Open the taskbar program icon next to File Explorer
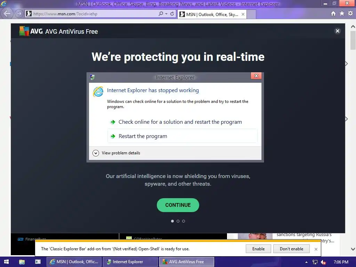 coord(38,262)
